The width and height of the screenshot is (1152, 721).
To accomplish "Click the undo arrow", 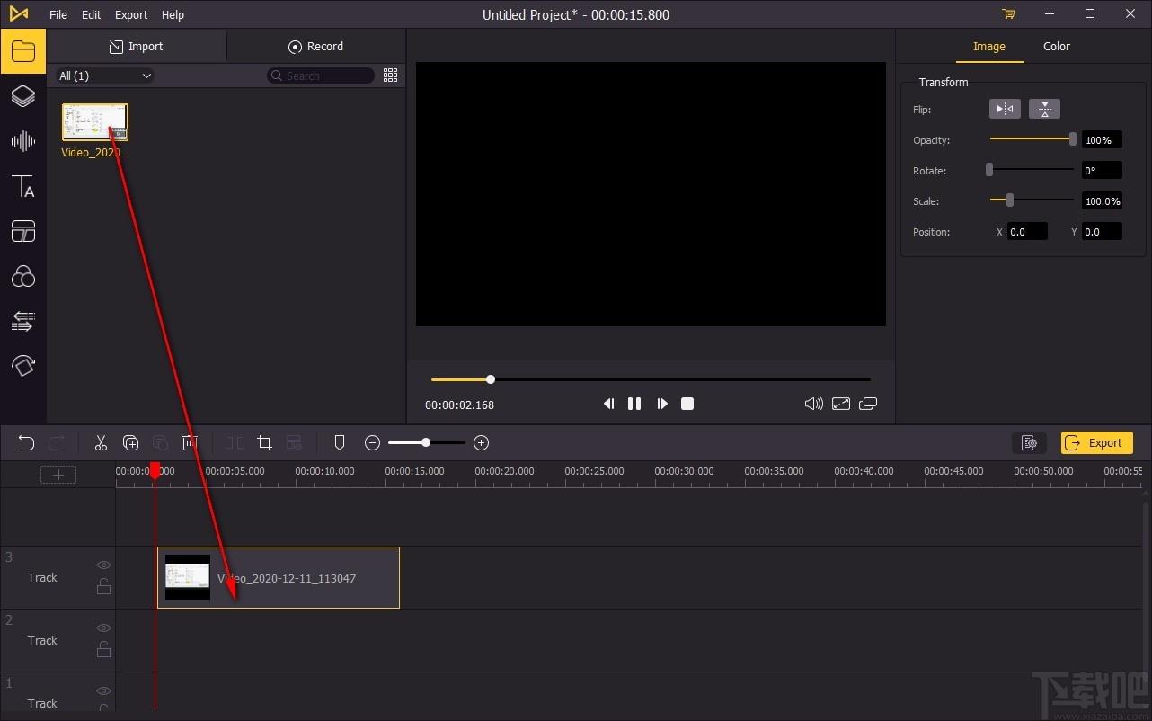I will click(26, 442).
